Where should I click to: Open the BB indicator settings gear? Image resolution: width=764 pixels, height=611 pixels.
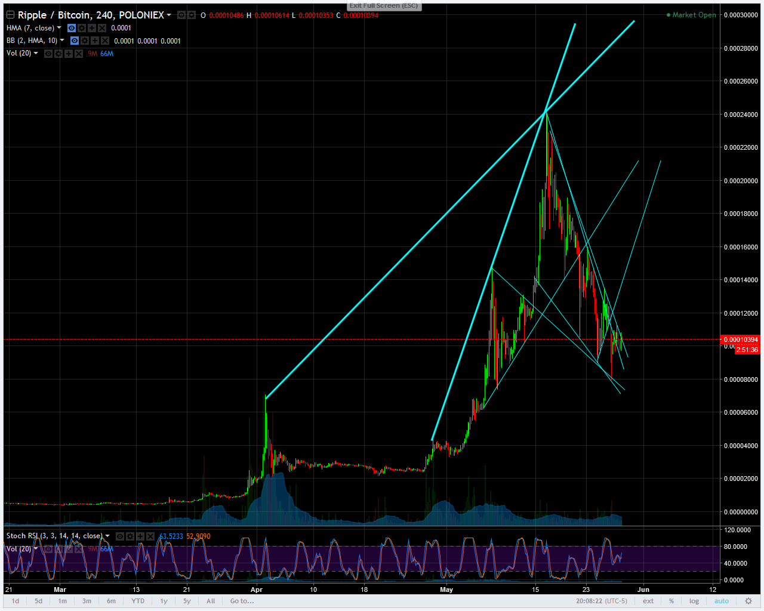(x=84, y=41)
